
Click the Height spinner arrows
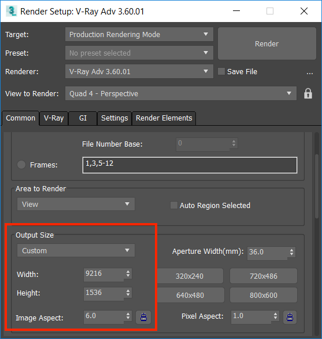[x=128, y=293]
